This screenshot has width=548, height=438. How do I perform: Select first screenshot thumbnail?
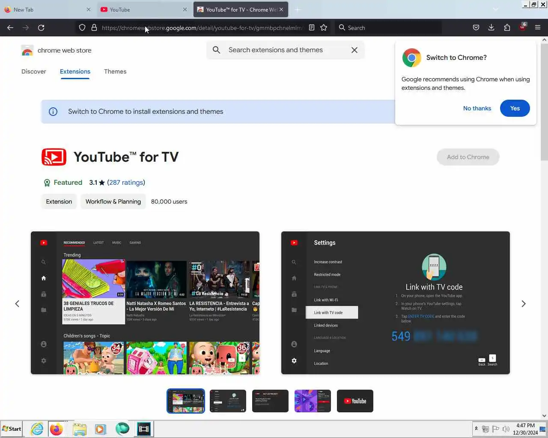[x=186, y=401]
